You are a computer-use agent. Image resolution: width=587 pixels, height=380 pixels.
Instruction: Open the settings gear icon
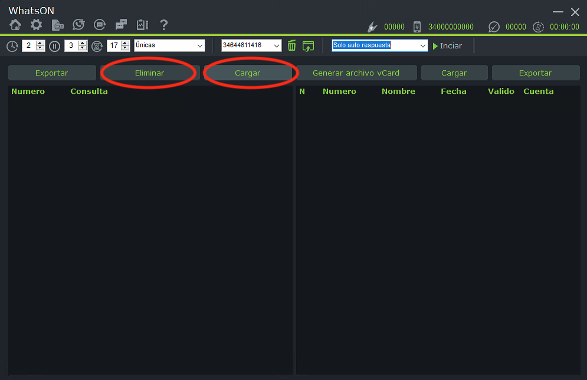click(x=37, y=25)
